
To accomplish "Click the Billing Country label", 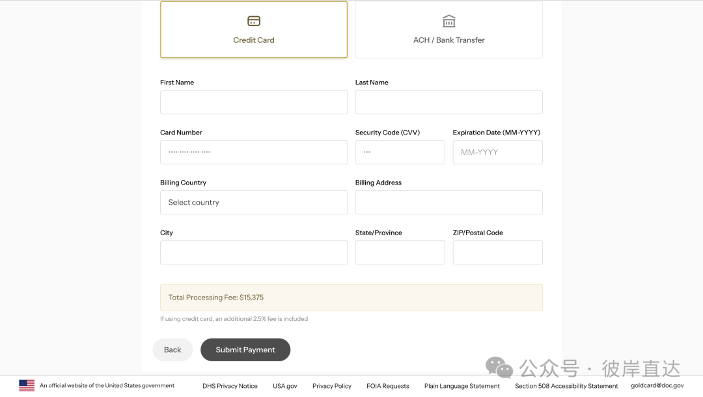I will point(184,183).
